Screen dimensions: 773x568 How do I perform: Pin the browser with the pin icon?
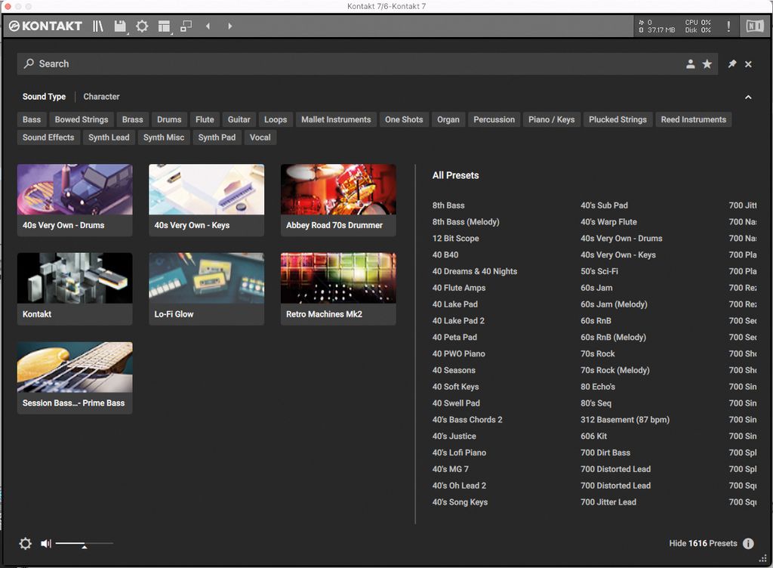(731, 64)
